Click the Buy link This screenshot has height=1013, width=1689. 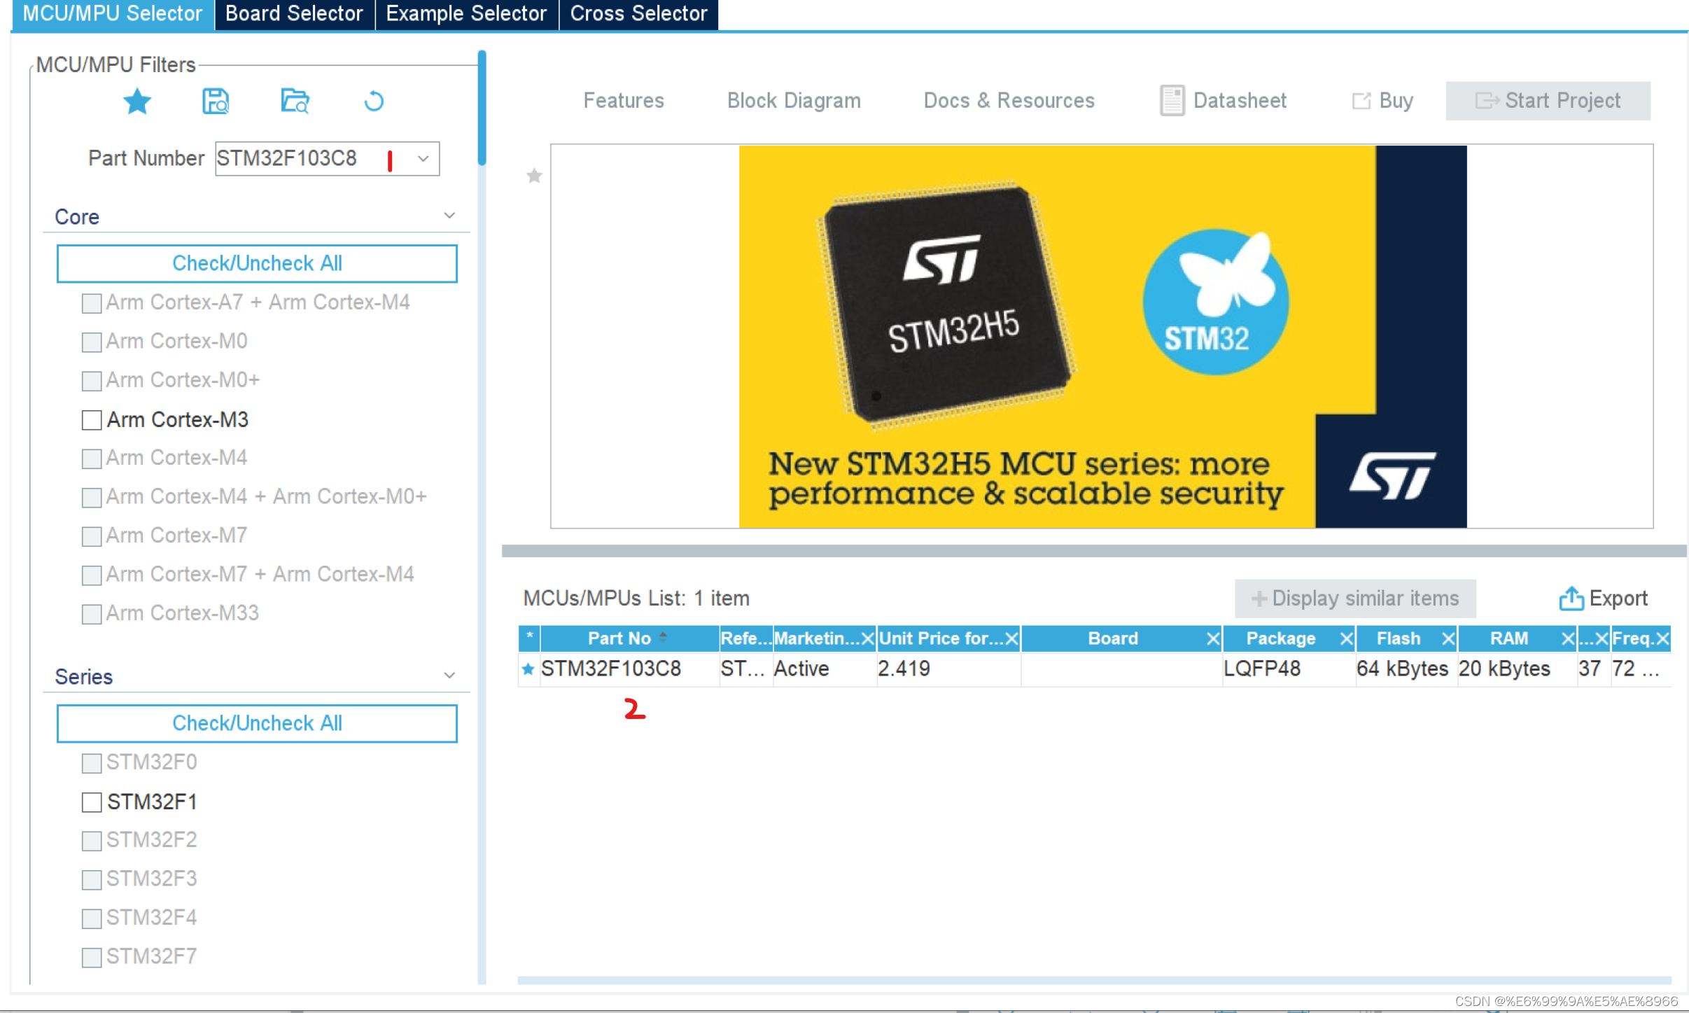(x=1382, y=101)
